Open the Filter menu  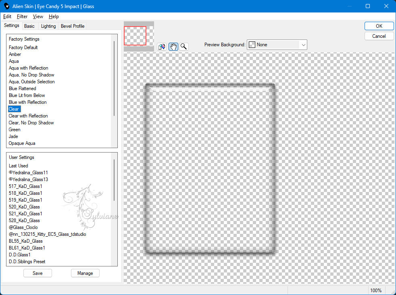22,17
